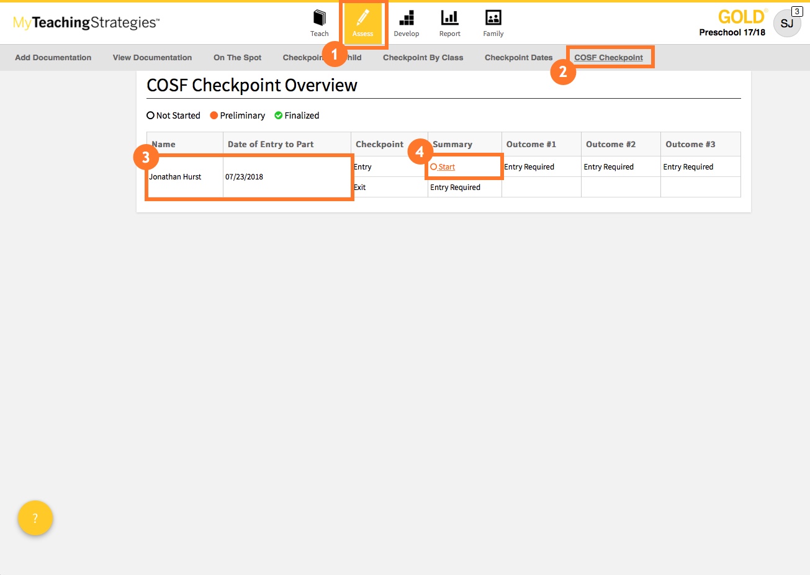
Task: Open the yellow help question button
Action: point(35,518)
